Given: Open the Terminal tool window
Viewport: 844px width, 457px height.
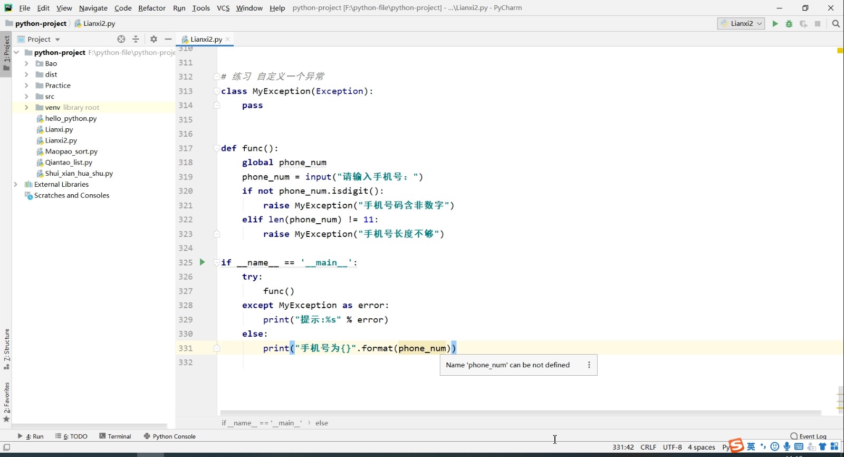Looking at the screenshot, I should pos(115,436).
